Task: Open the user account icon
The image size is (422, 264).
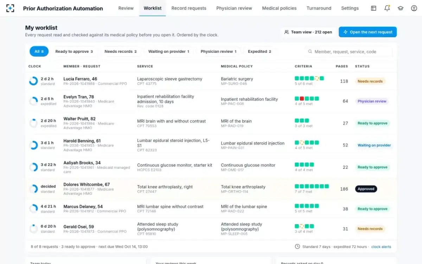Action: [x=414, y=8]
